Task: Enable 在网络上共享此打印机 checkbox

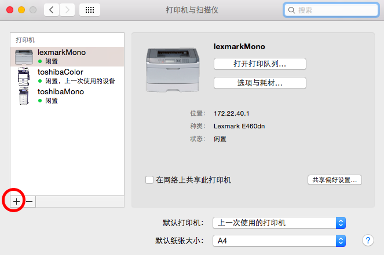Action: click(x=149, y=180)
